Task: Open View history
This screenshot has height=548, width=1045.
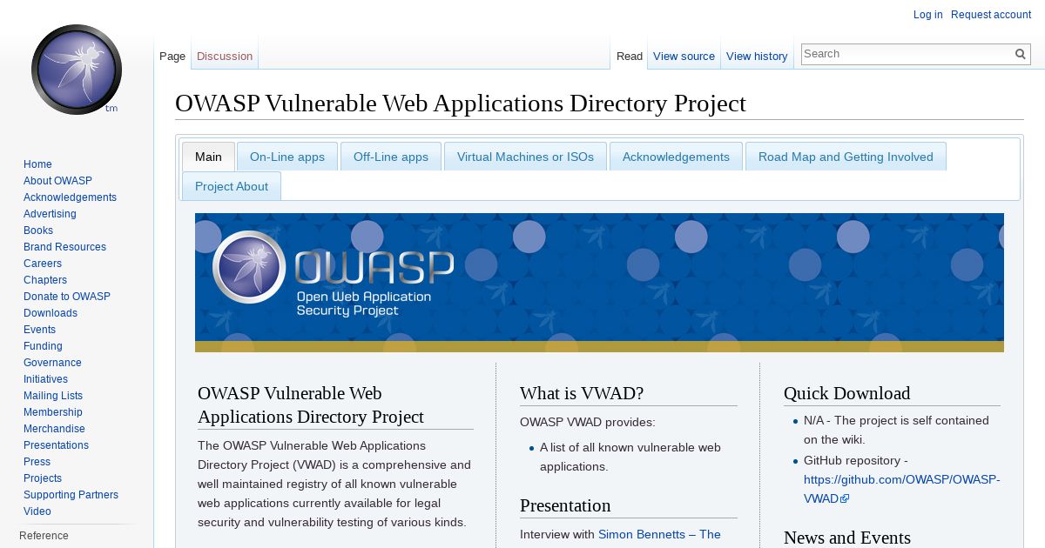Action: [757, 56]
